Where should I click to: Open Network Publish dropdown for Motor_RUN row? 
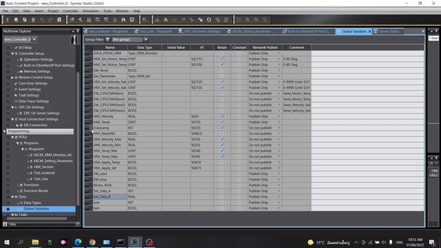pos(279,185)
